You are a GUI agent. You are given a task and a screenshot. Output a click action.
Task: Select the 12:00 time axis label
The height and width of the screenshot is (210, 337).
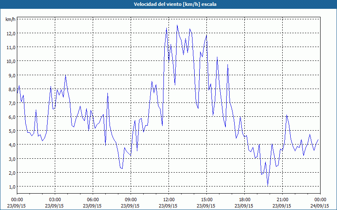(x=169, y=199)
